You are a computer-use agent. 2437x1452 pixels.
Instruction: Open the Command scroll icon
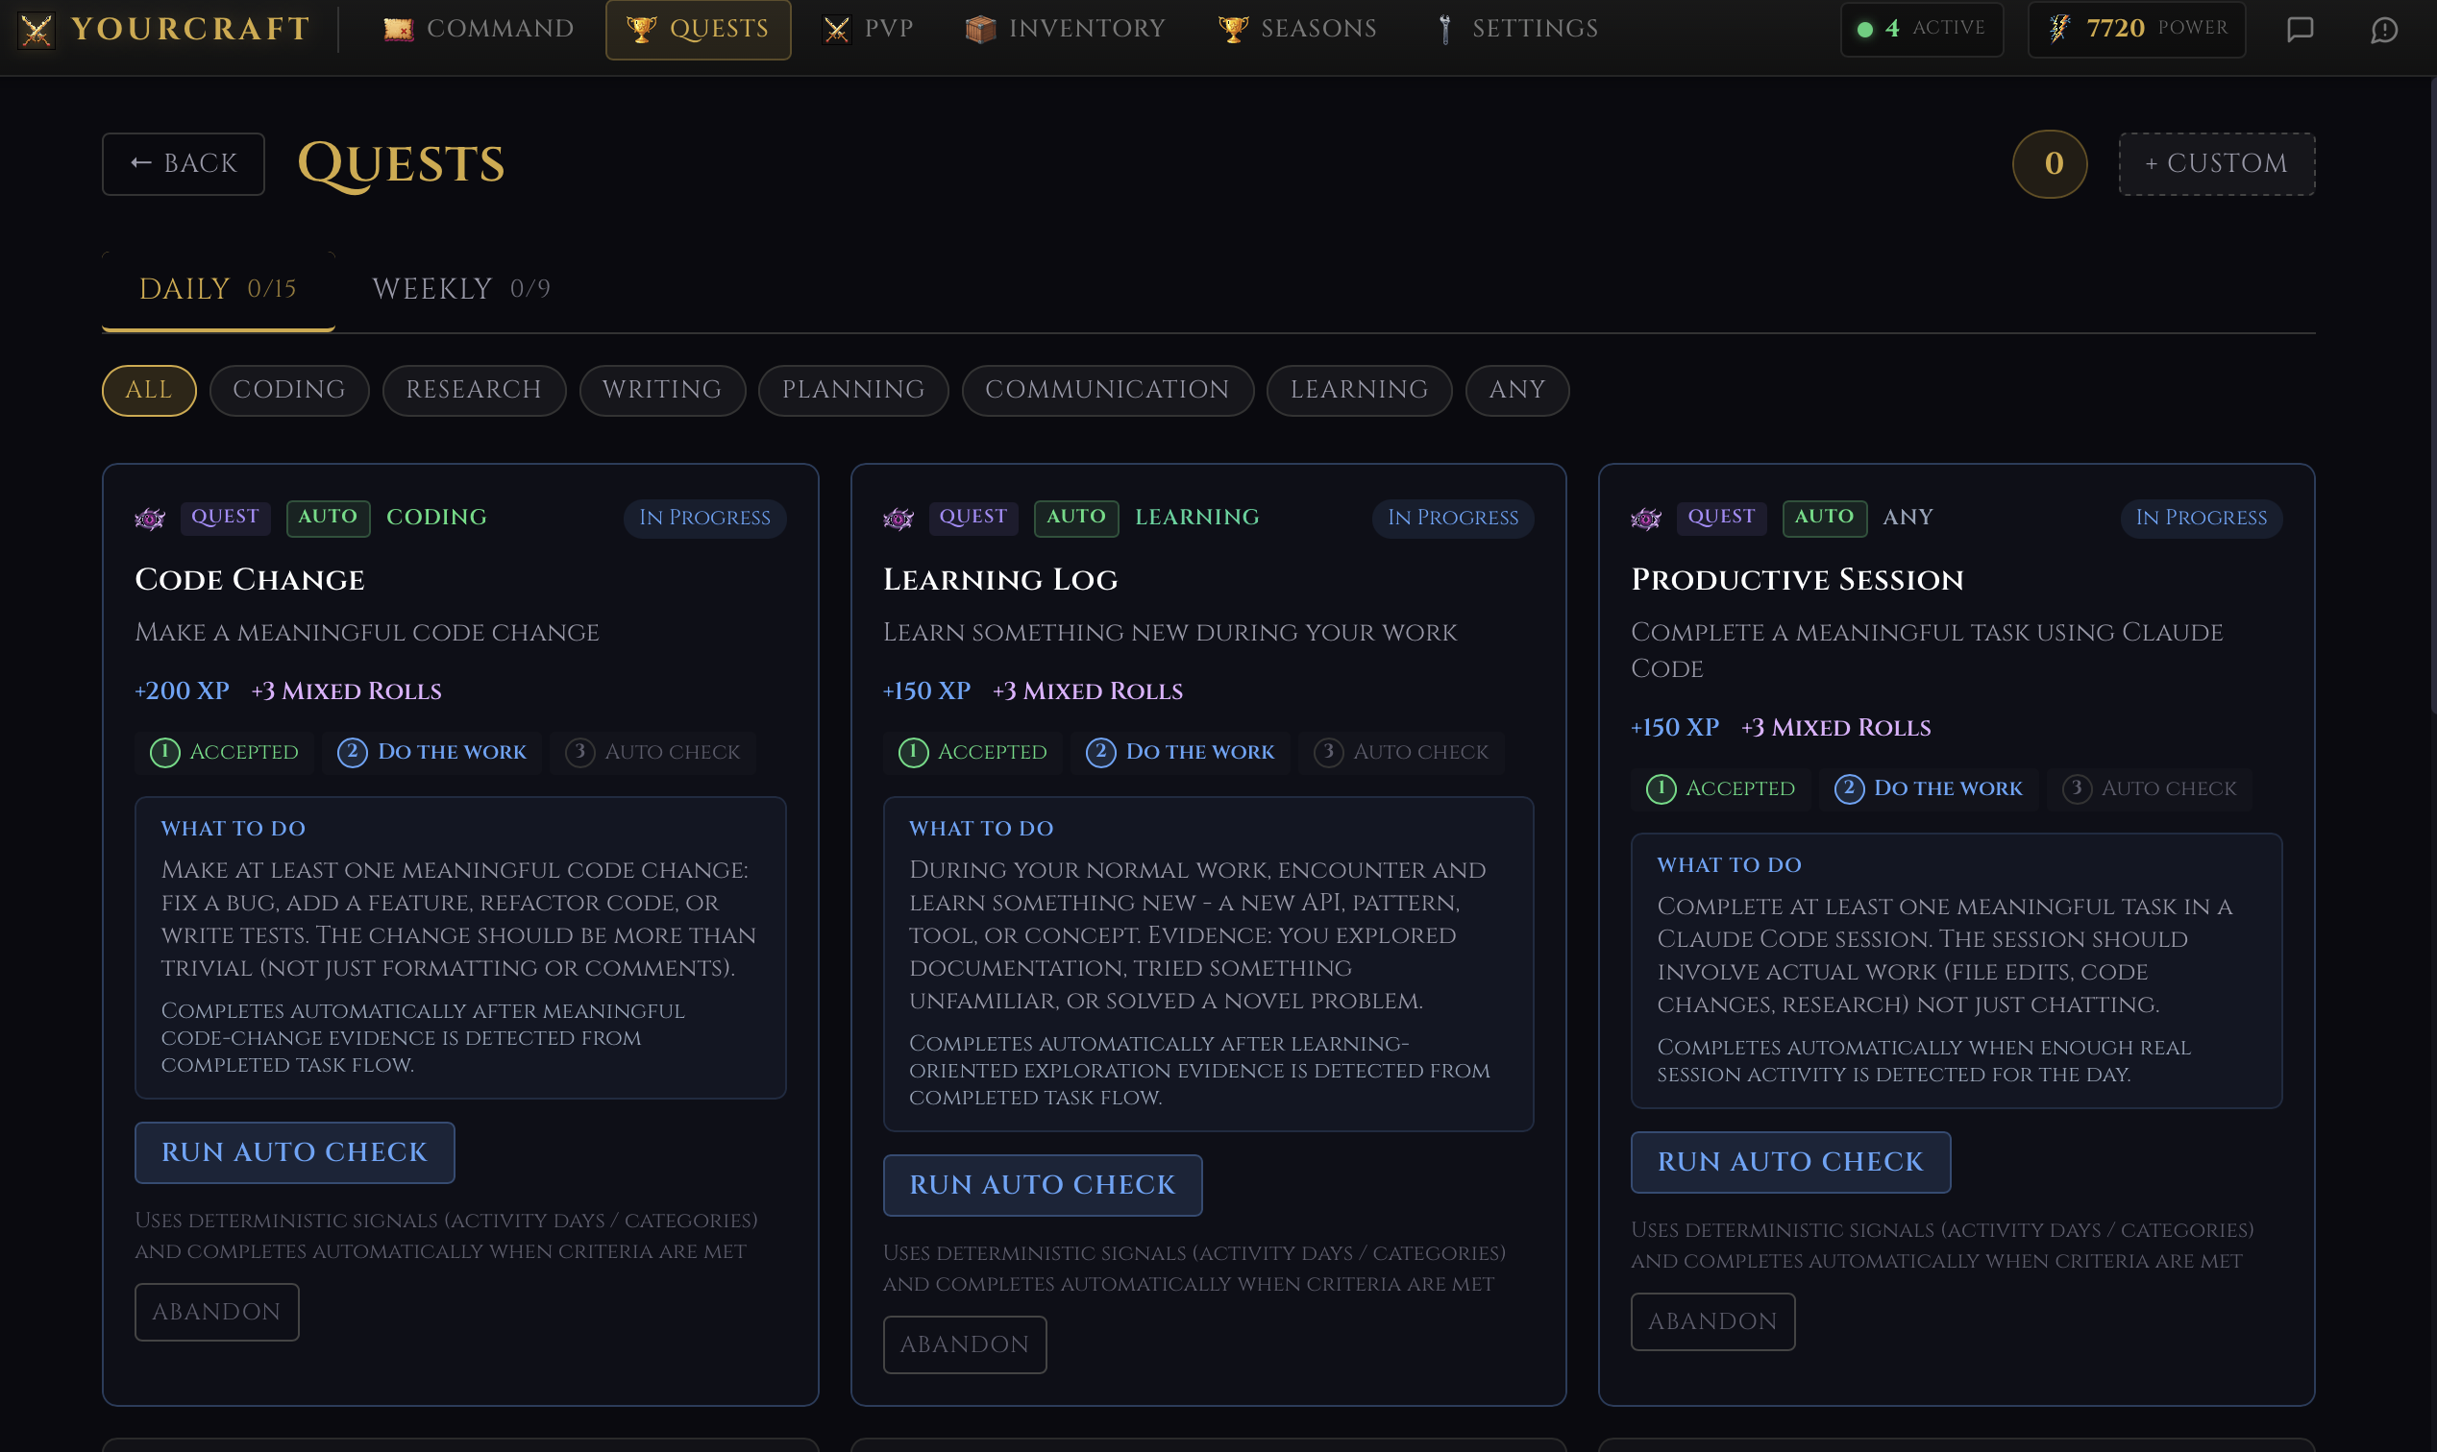397,28
